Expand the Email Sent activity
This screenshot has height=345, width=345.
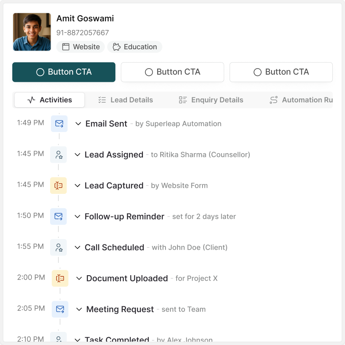(78, 124)
